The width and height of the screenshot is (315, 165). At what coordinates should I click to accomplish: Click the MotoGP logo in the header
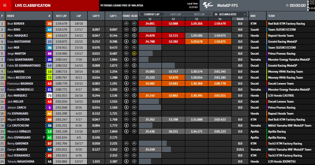click(208, 5)
